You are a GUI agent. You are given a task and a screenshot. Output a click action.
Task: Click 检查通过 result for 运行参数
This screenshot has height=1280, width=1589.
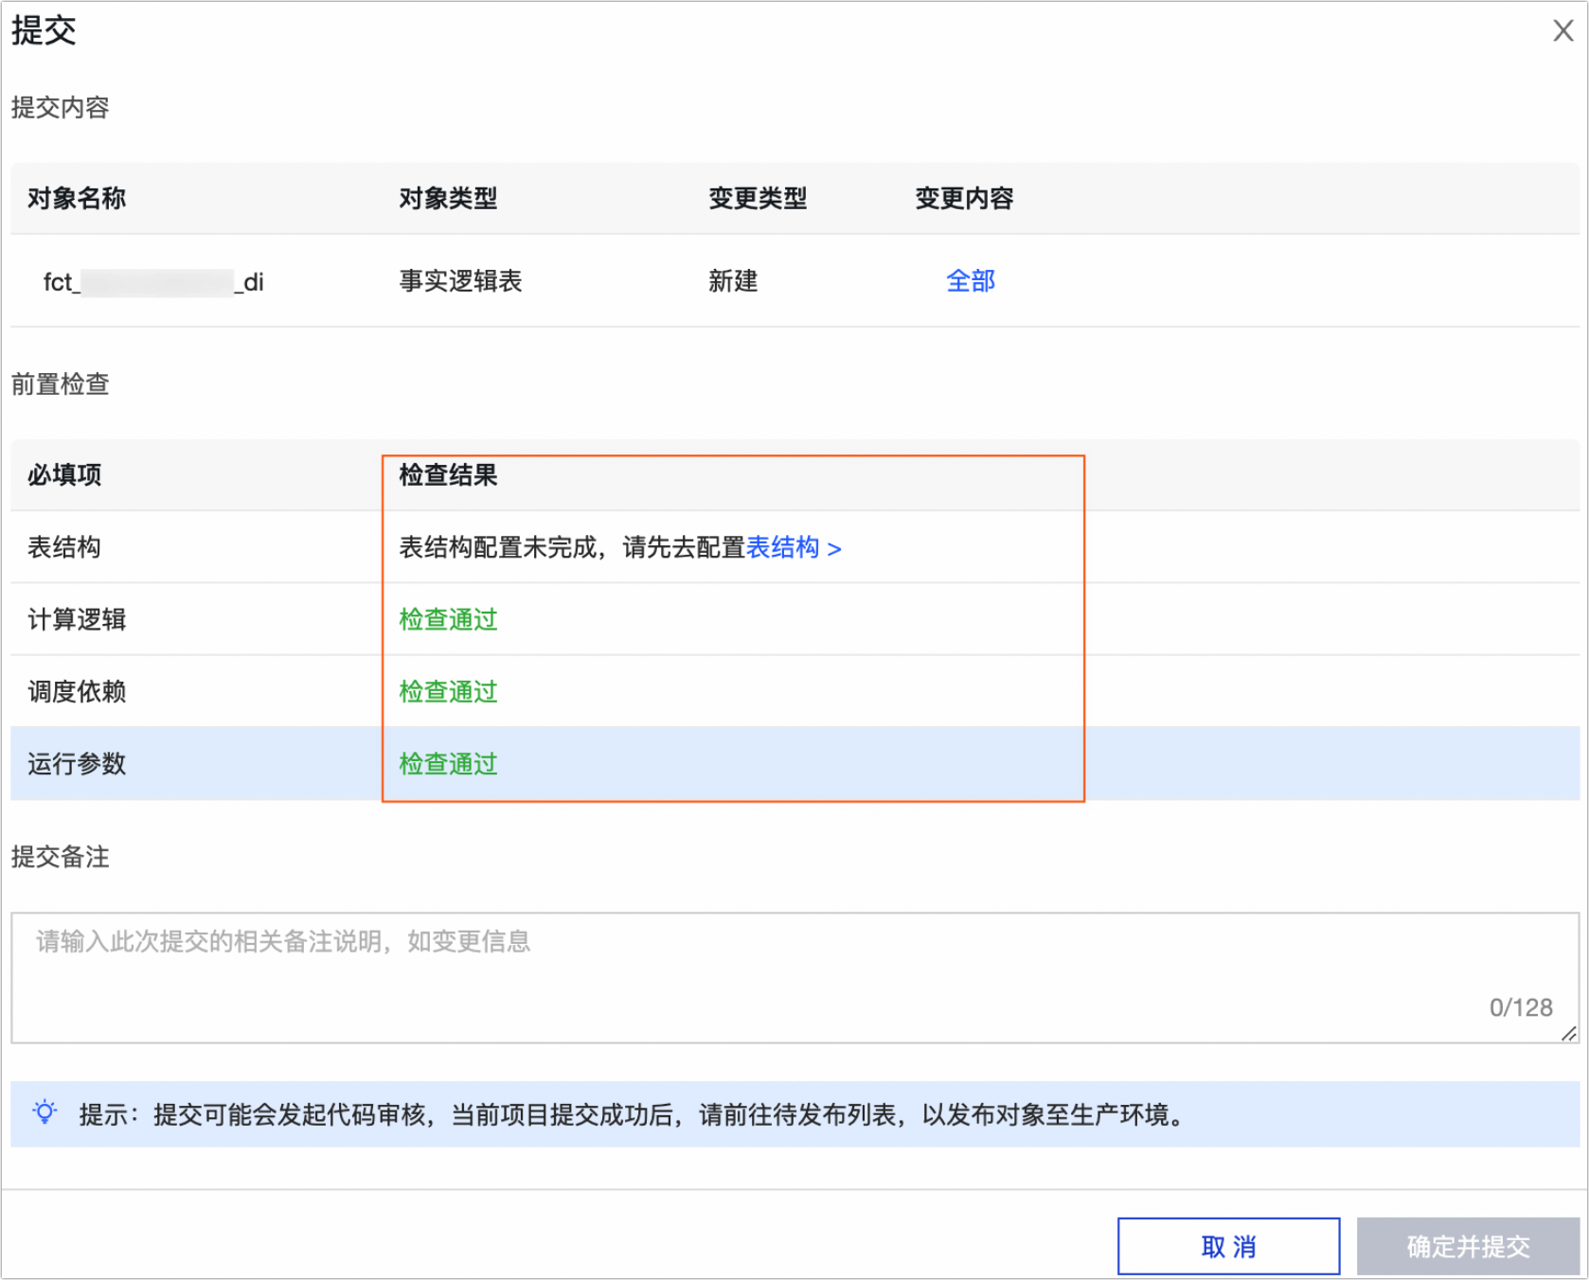click(x=448, y=763)
